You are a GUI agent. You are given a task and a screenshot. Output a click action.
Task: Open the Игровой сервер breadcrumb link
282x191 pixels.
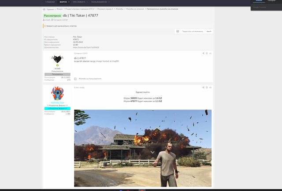(x=105, y=9)
